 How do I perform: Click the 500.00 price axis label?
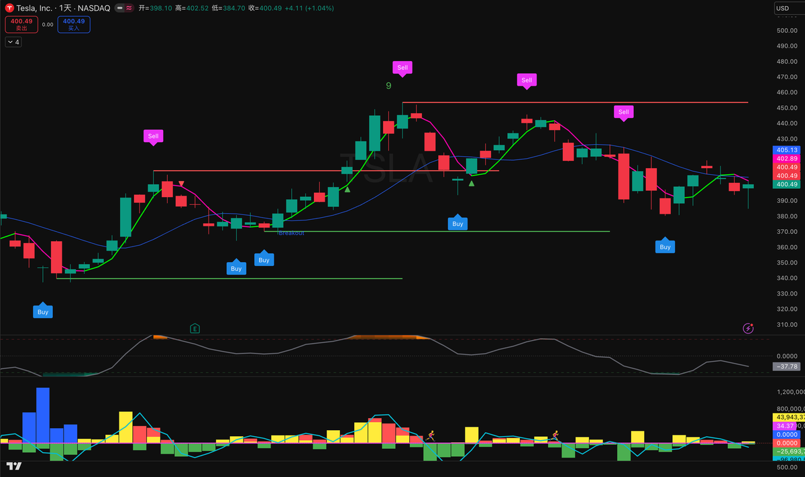coord(787,31)
